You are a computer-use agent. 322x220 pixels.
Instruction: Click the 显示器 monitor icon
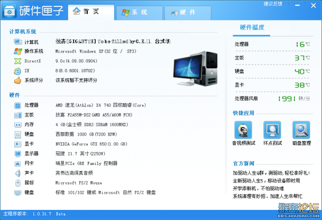click(17, 154)
